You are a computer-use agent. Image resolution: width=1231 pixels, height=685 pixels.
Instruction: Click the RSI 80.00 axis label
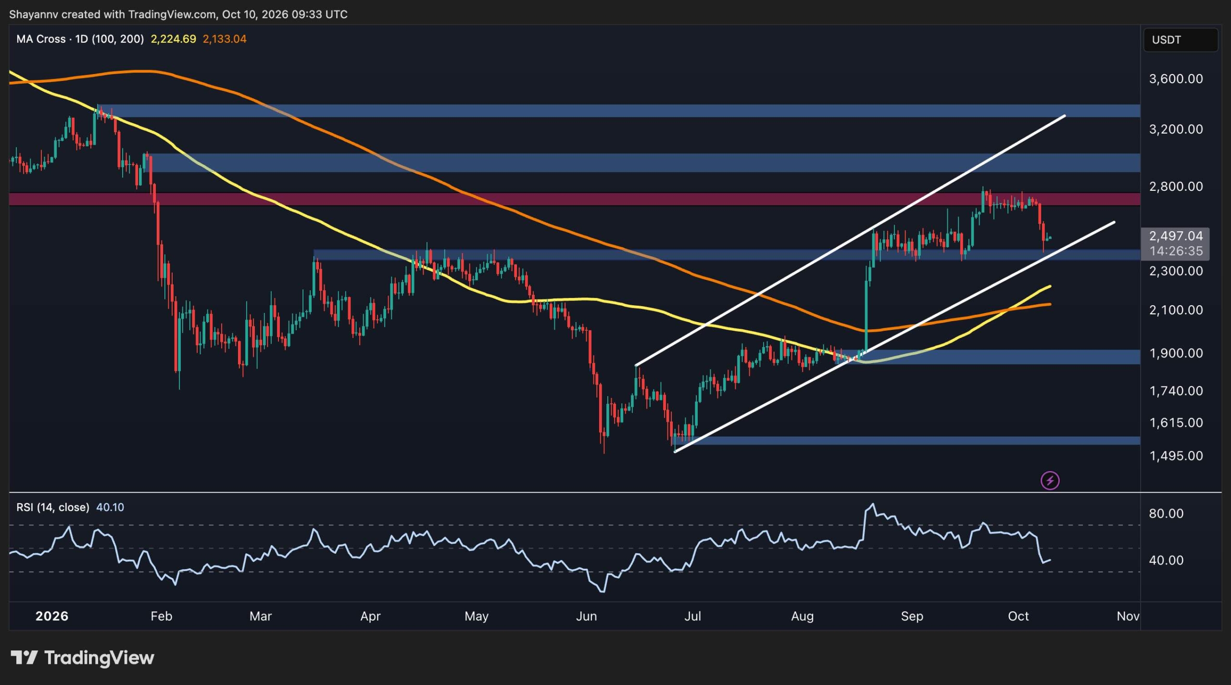click(1166, 513)
